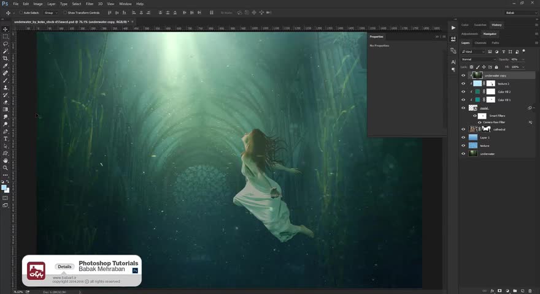Select the Move tool in the toolbar

click(x=6, y=29)
